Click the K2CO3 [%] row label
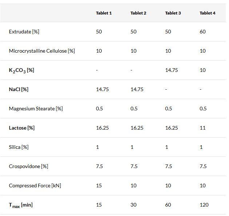The width and height of the screenshot is (229, 216). (21, 70)
